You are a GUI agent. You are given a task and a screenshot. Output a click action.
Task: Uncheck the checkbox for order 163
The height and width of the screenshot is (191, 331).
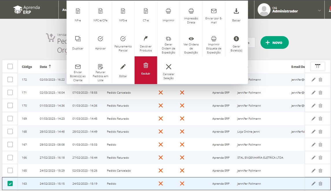(x=10, y=183)
